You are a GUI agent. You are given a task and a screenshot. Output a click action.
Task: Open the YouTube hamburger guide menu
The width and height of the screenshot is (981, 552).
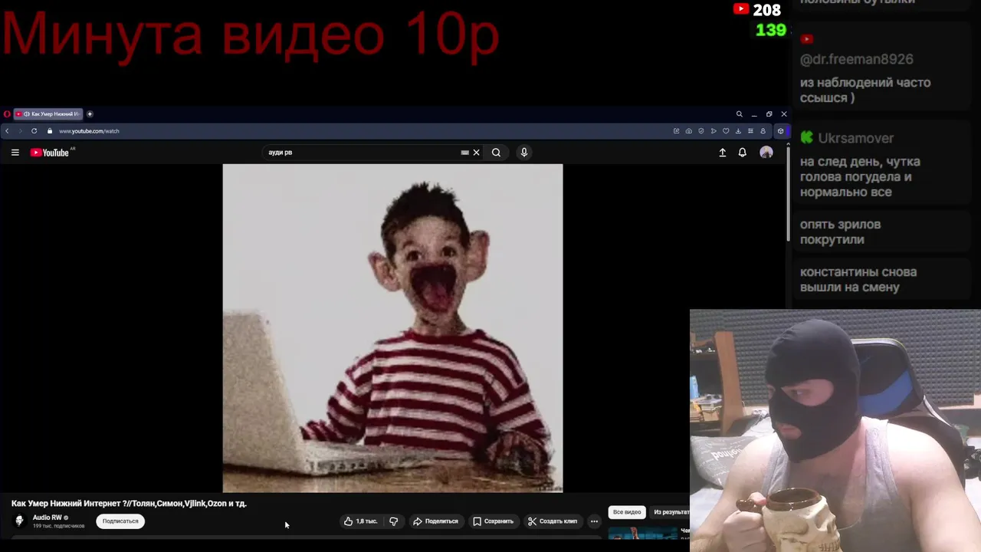(15, 153)
